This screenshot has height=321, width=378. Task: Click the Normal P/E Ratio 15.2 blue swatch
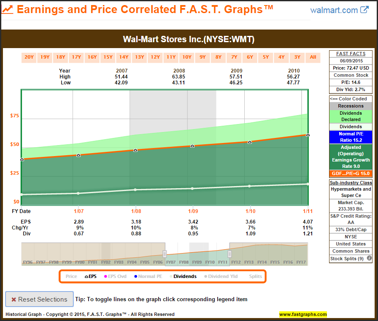351,137
